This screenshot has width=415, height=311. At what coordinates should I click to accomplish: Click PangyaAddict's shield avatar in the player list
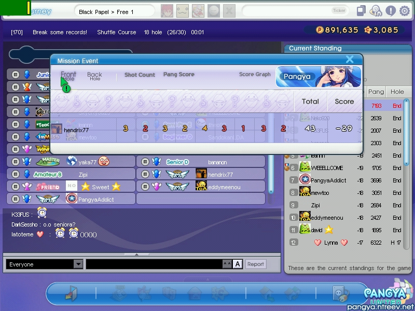[x=72, y=199]
